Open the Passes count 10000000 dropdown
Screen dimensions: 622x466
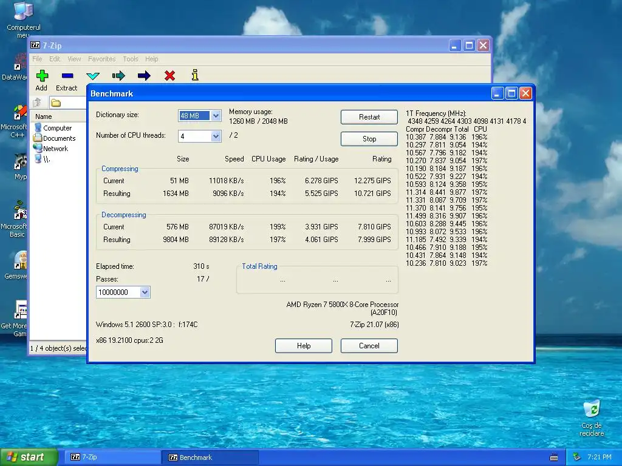145,292
